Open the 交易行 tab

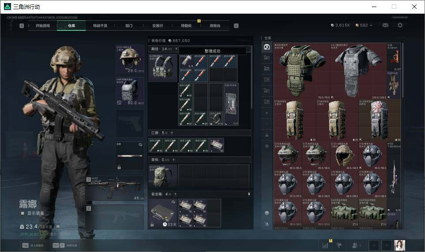point(158,26)
